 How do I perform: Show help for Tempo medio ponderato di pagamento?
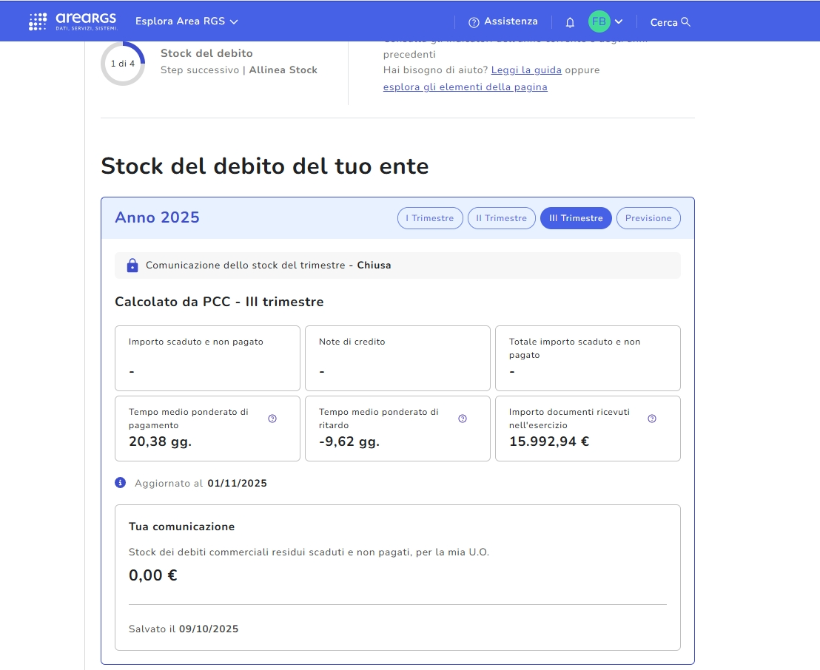point(272,419)
